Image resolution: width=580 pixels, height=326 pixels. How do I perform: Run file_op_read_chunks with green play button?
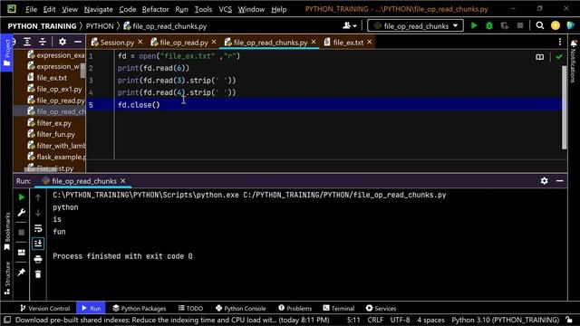(474, 25)
